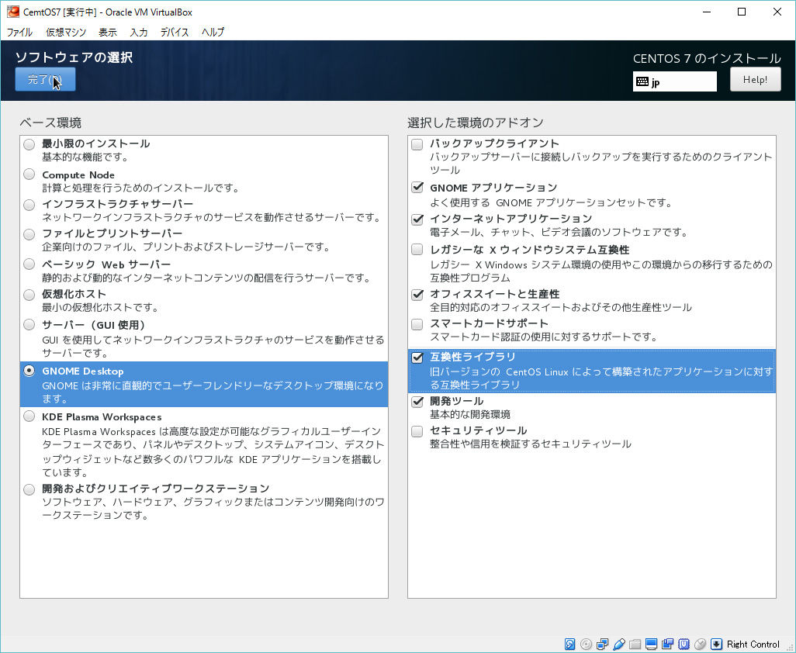Image resolution: width=796 pixels, height=653 pixels.
Task: Click description 基本的な機能です。
Action: pos(85,157)
